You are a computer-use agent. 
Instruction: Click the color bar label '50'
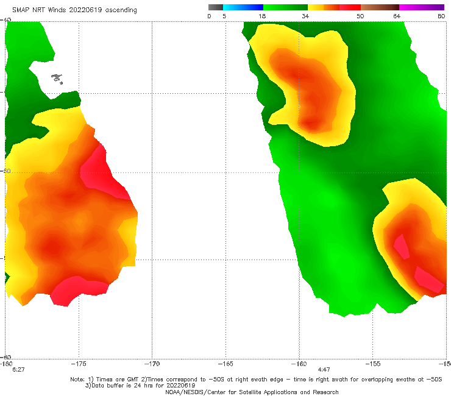360,16
